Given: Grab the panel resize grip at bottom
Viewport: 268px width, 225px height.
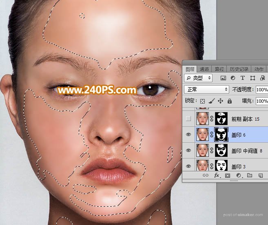Looking at the screenshot, I should coord(234,181).
